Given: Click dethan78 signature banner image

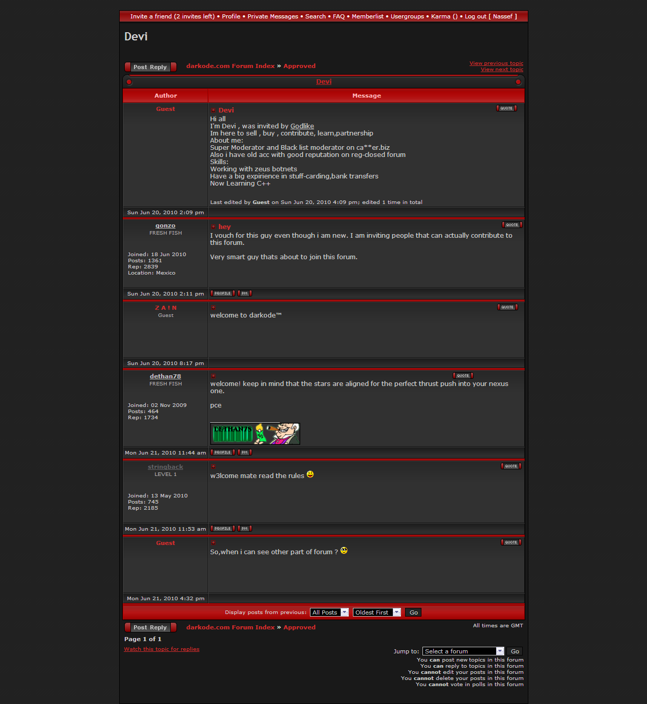Looking at the screenshot, I should [x=255, y=434].
